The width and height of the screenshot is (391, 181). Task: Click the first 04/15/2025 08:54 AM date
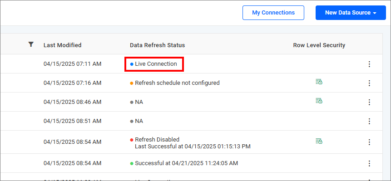coord(72,142)
